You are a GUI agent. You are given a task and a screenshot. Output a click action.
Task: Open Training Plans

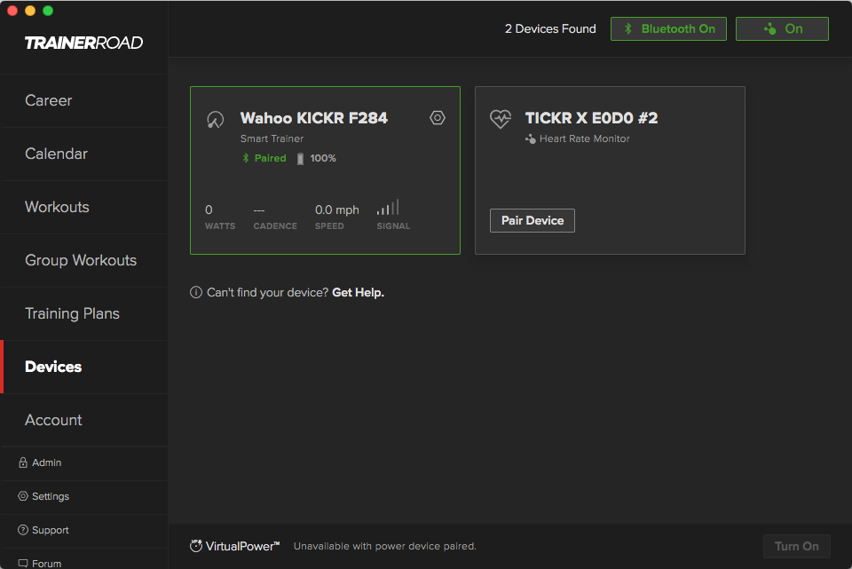84,313
